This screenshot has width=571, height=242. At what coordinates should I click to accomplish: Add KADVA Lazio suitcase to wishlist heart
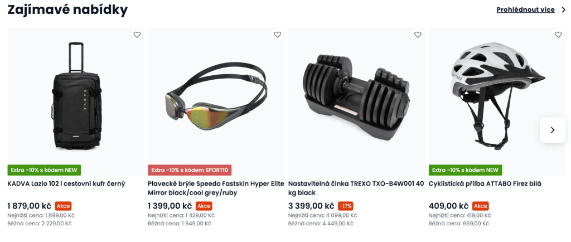137,35
